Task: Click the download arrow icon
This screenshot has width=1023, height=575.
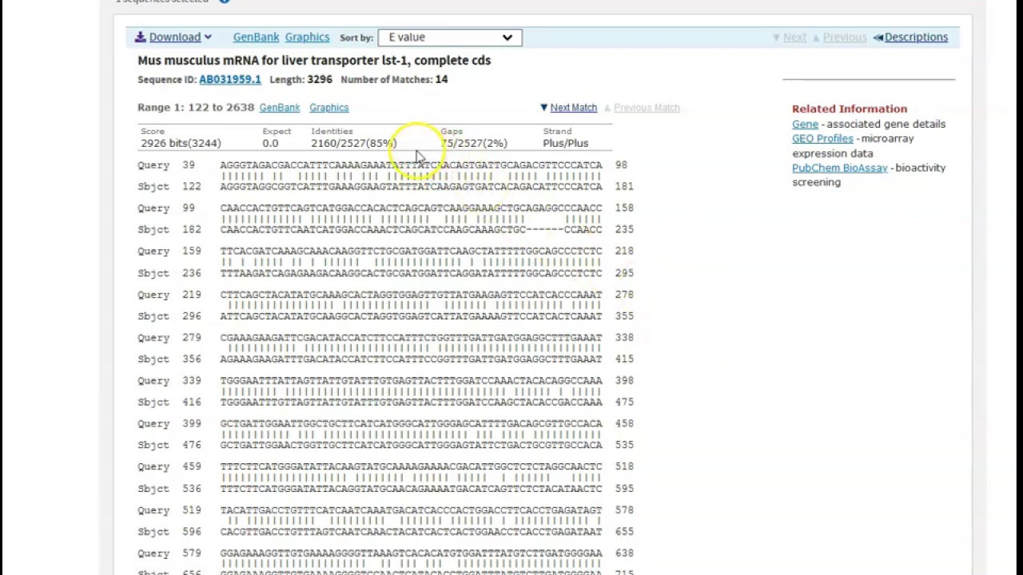Action: pos(140,37)
